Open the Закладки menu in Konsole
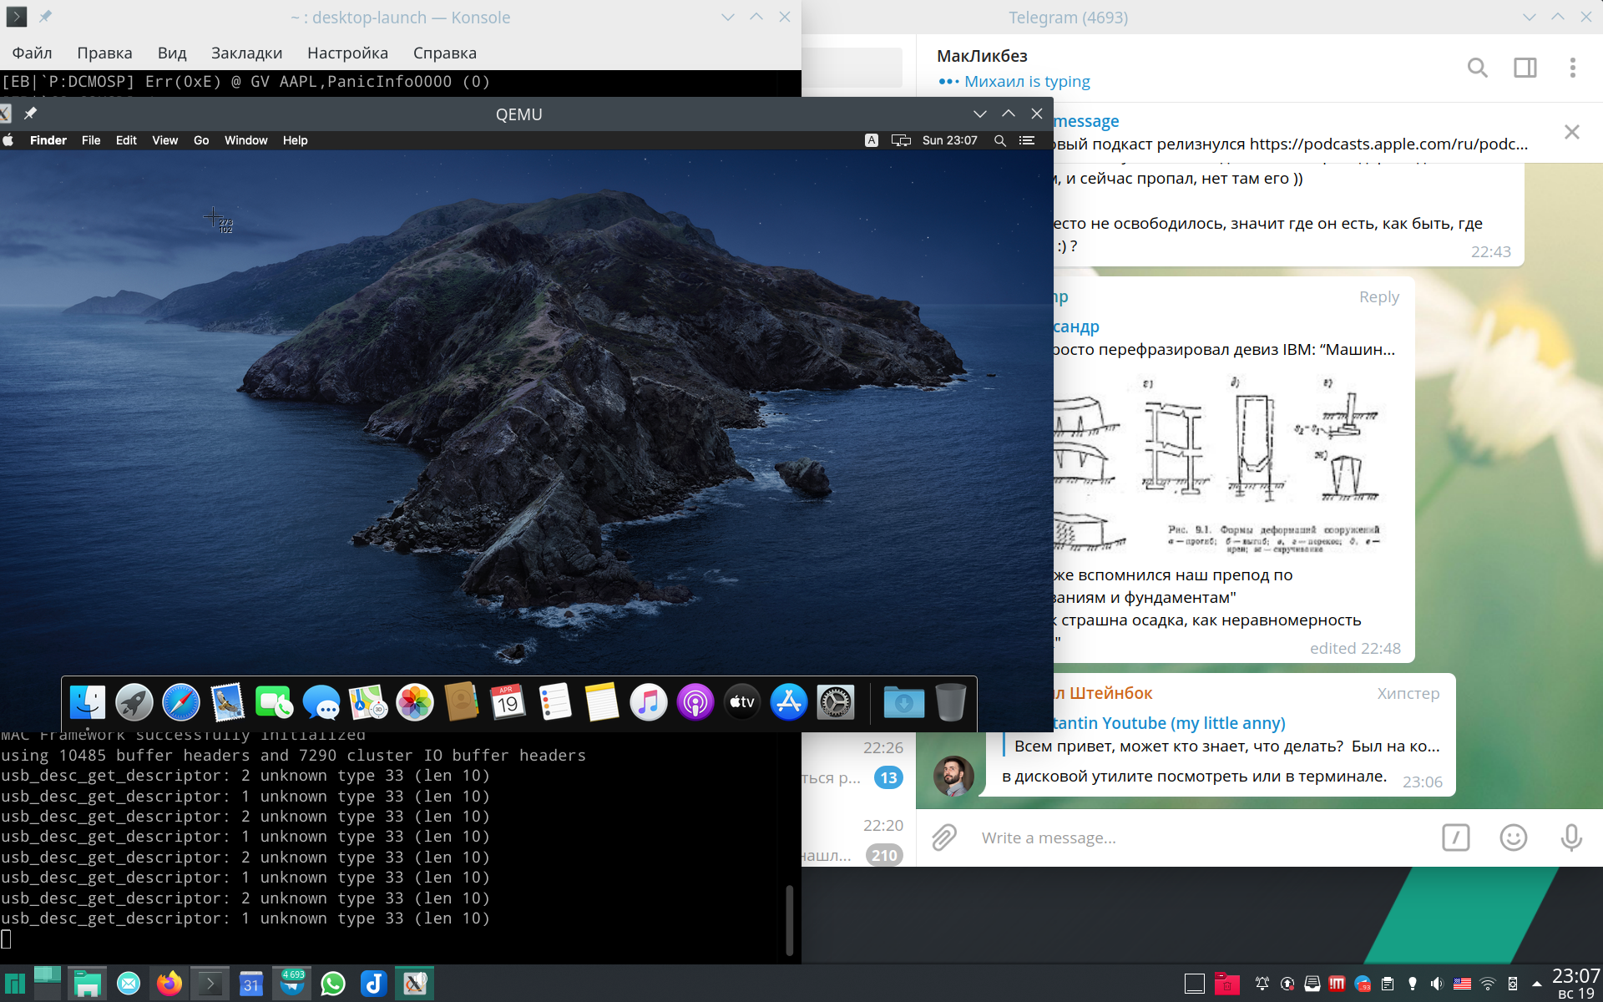 [246, 53]
